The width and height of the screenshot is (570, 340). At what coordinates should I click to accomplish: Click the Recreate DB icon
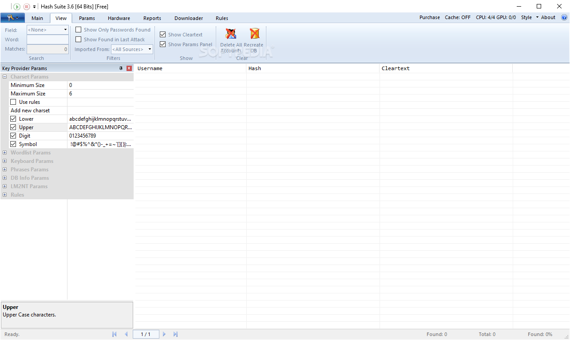254,34
